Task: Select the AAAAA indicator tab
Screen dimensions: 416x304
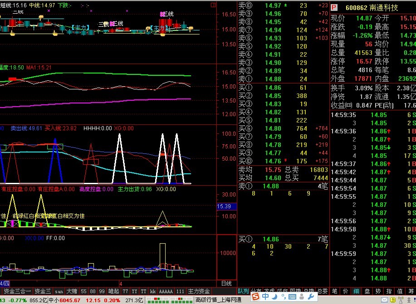Action: point(166,291)
